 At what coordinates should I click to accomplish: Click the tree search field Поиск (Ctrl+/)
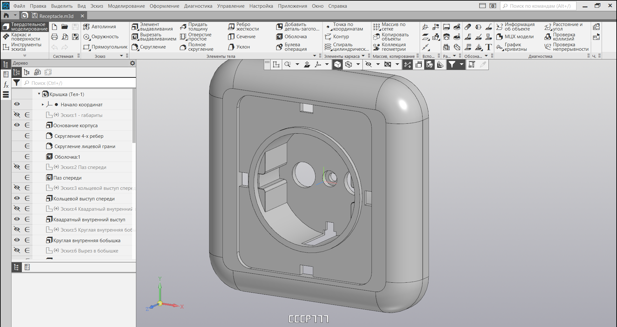79,83
